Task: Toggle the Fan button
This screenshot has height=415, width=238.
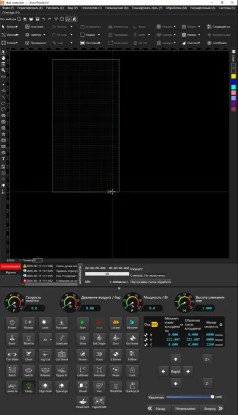Action: [99, 387]
